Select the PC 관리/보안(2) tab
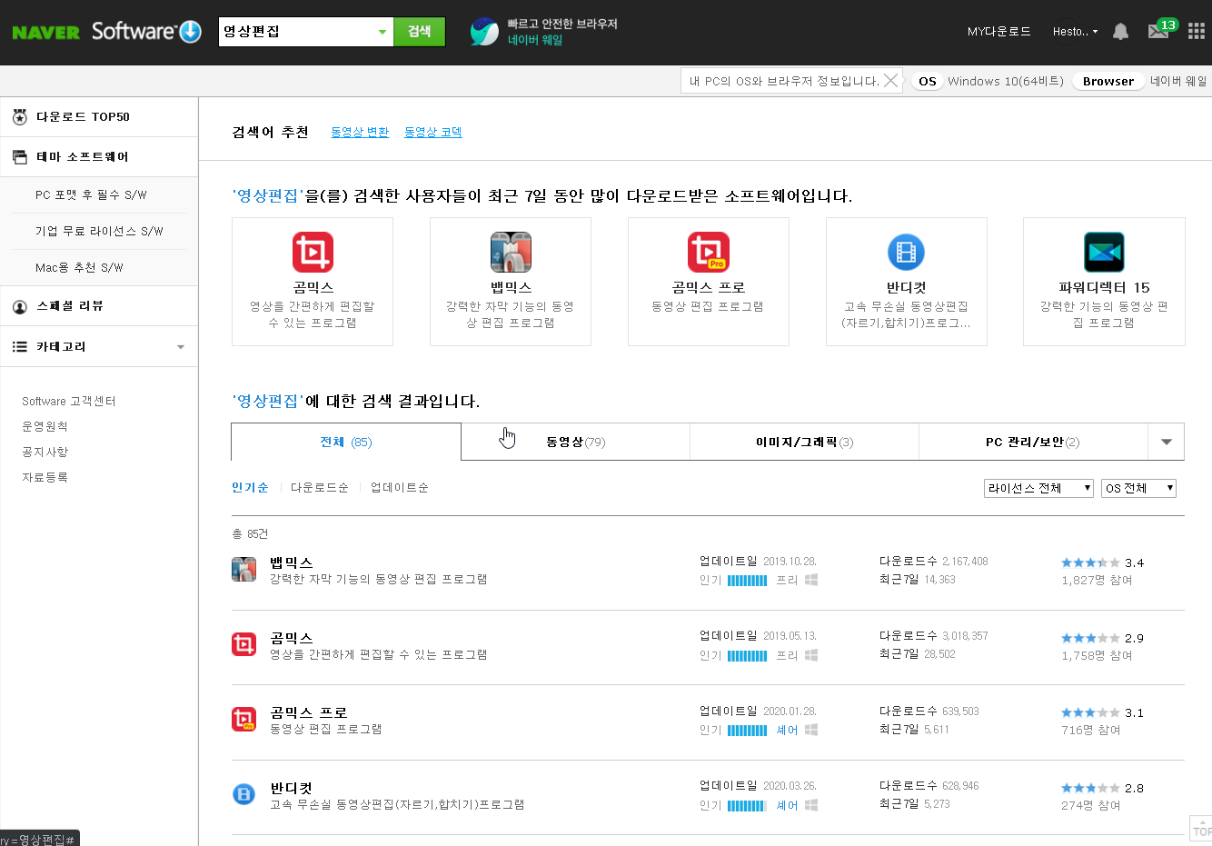The width and height of the screenshot is (1212, 846). [x=1033, y=442]
